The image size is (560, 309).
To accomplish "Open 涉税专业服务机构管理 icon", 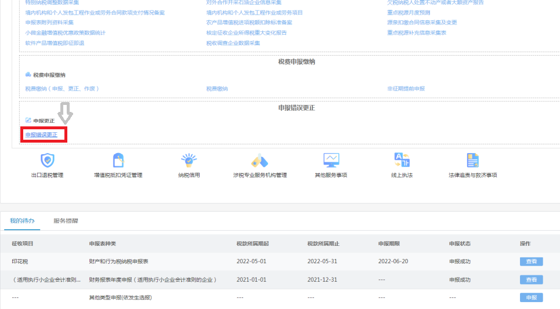I will click(259, 160).
